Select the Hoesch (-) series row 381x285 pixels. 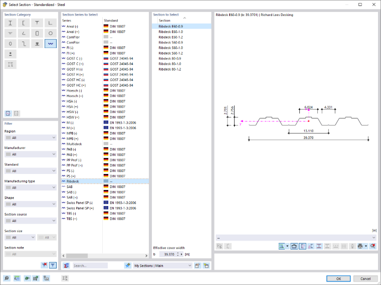(x=105, y=90)
